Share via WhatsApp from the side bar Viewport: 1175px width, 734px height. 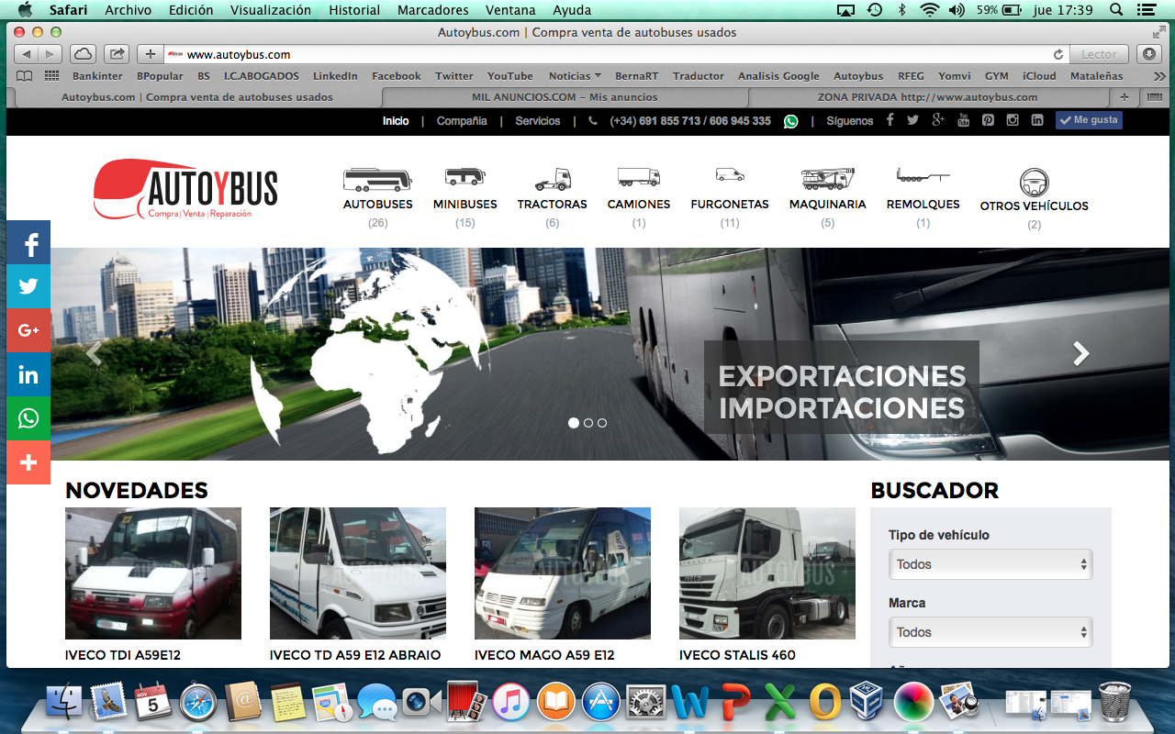click(x=28, y=418)
